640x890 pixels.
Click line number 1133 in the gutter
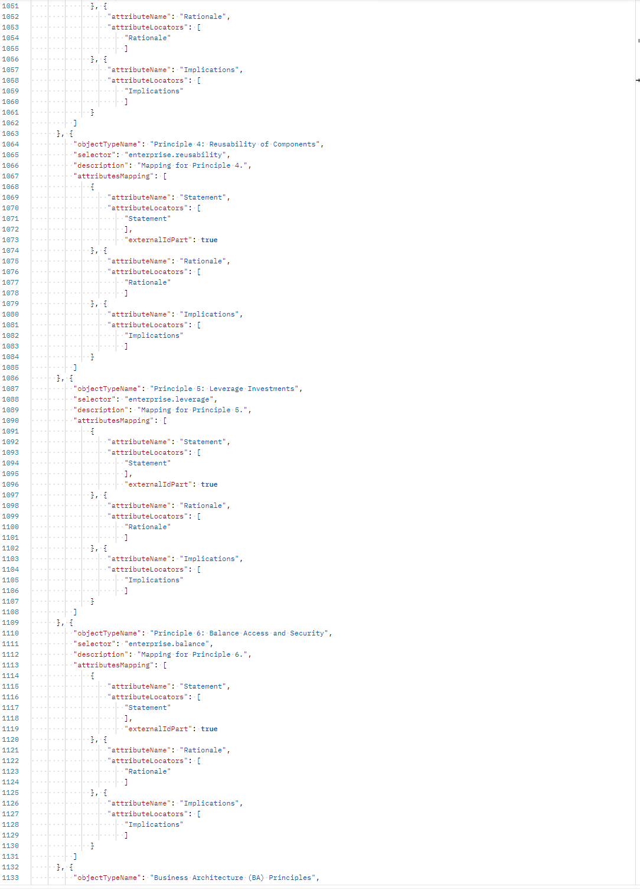(x=11, y=878)
